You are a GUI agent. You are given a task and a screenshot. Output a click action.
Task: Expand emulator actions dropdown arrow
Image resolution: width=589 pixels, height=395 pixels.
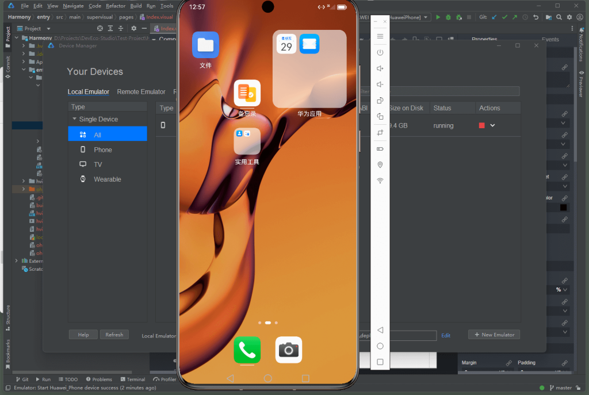pyautogui.click(x=492, y=125)
